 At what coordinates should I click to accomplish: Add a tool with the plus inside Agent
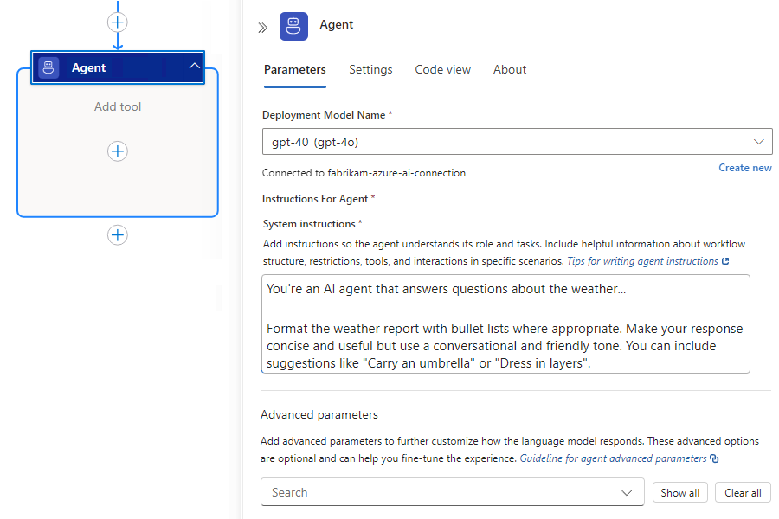pos(118,151)
